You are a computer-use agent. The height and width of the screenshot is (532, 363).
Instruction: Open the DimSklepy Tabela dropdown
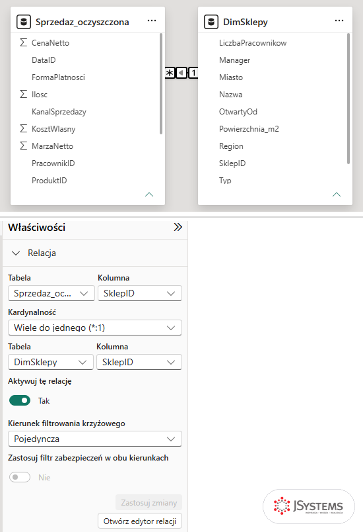point(51,362)
